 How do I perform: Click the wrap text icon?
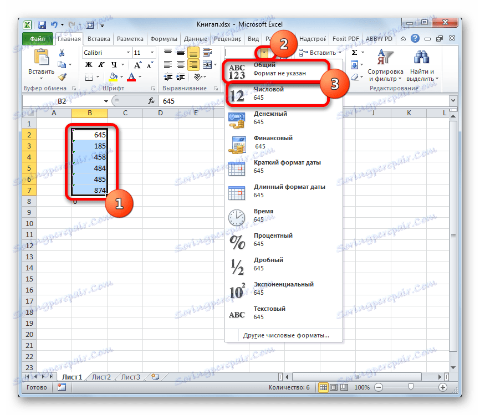coord(207,53)
